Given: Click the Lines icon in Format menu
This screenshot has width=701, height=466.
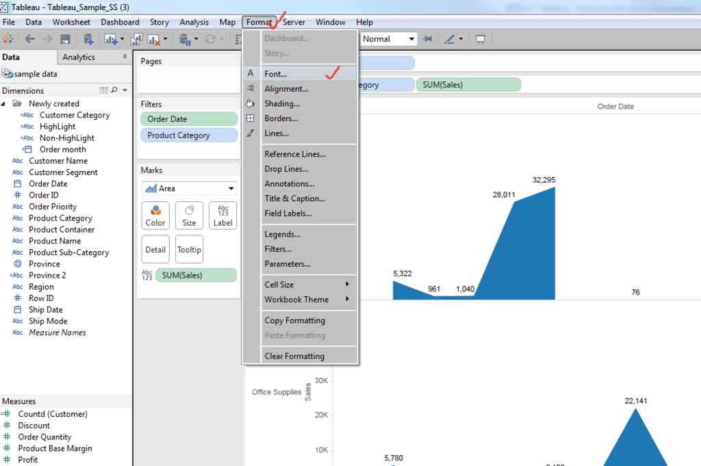Looking at the screenshot, I should tap(251, 133).
